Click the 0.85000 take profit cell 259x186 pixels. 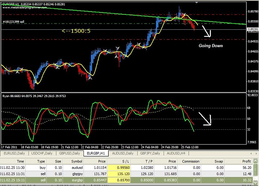142,180
